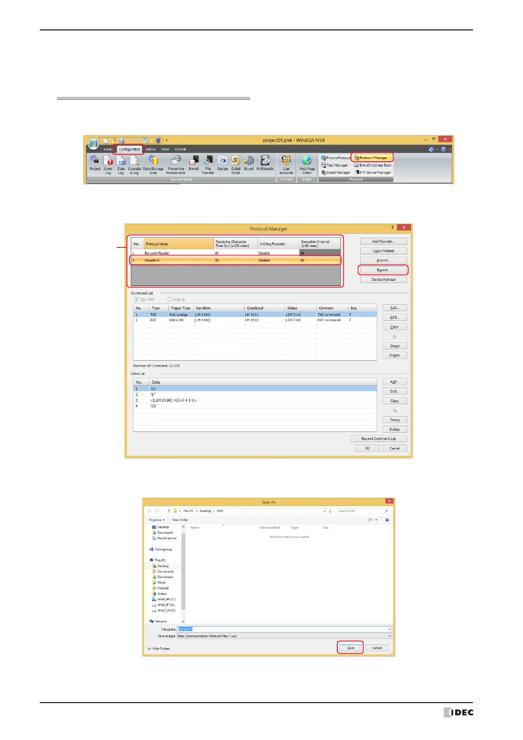523x740 pixels.
Task: Select Network in the navigation tree
Action: (158, 621)
